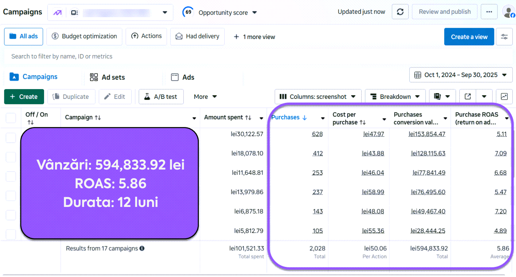The height and width of the screenshot is (277, 516).
Task: Expand the Opportunity score dropdown
Action: point(254,13)
